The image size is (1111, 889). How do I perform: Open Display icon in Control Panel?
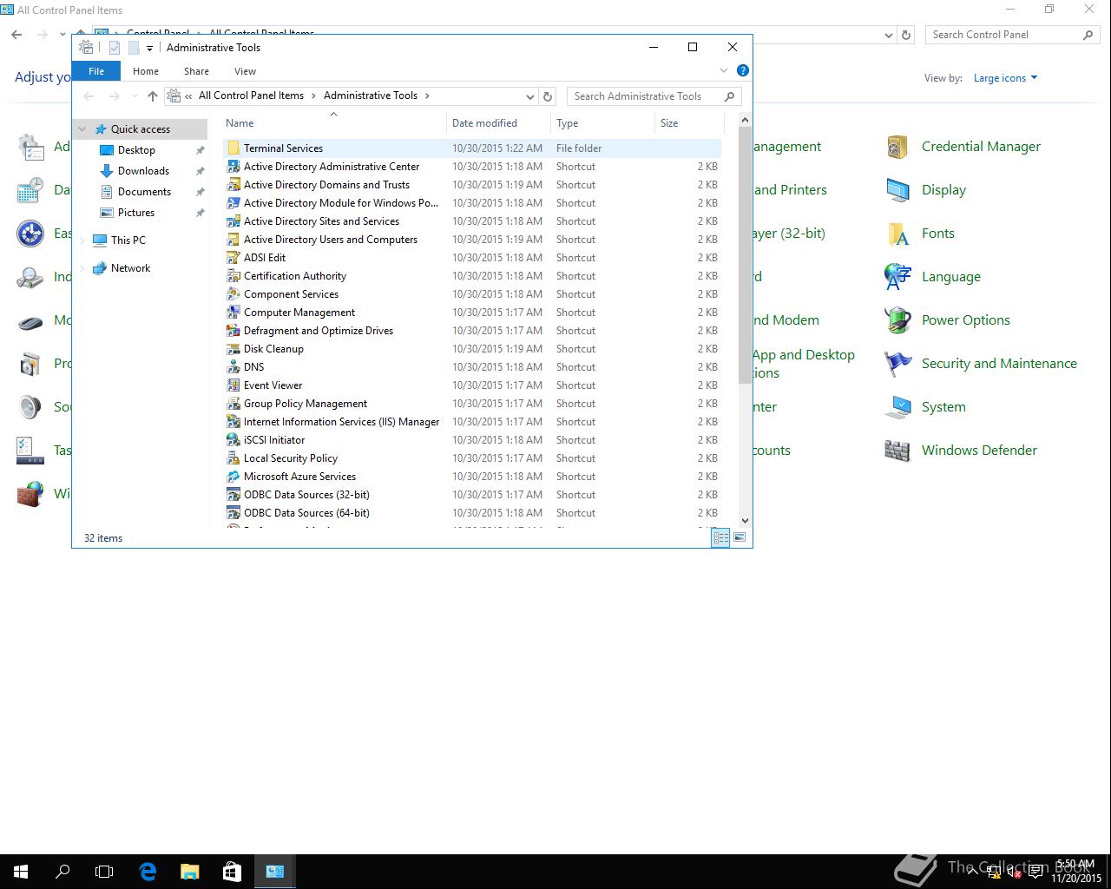click(x=897, y=190)
